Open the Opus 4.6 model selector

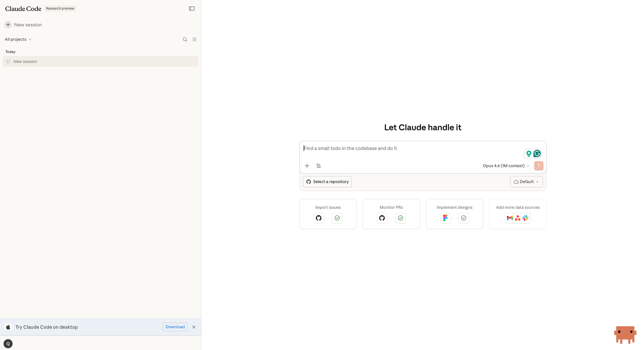pyautogui.click(x=506, y=166)
